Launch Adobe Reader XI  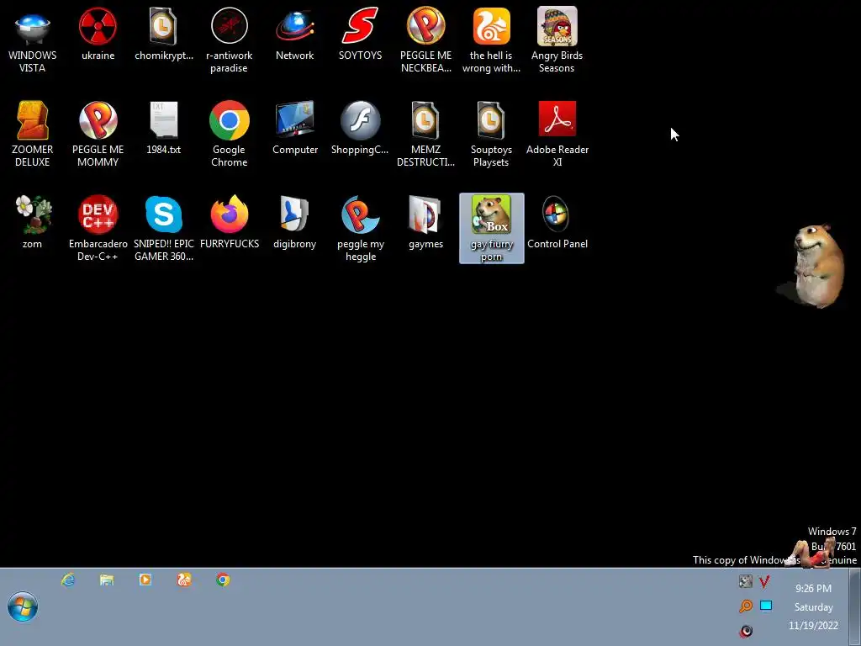pos(557,134)
